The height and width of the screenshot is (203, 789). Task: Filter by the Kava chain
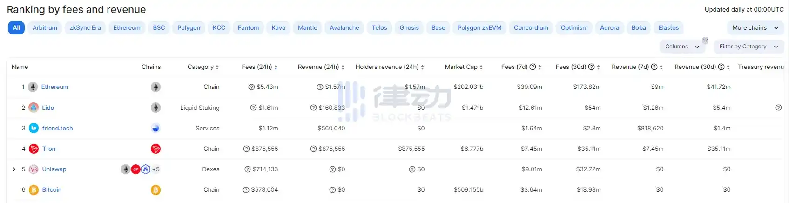coord(278,28)
